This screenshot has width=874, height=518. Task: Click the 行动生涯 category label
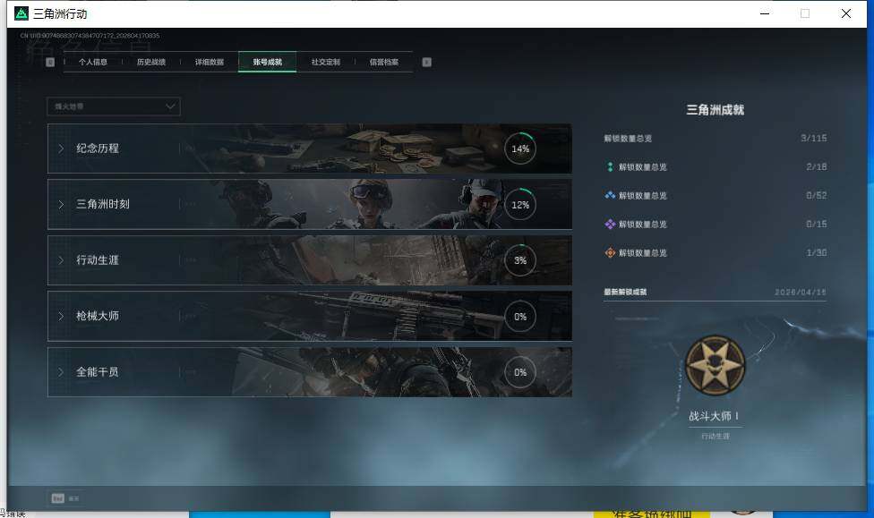point(98,260)
